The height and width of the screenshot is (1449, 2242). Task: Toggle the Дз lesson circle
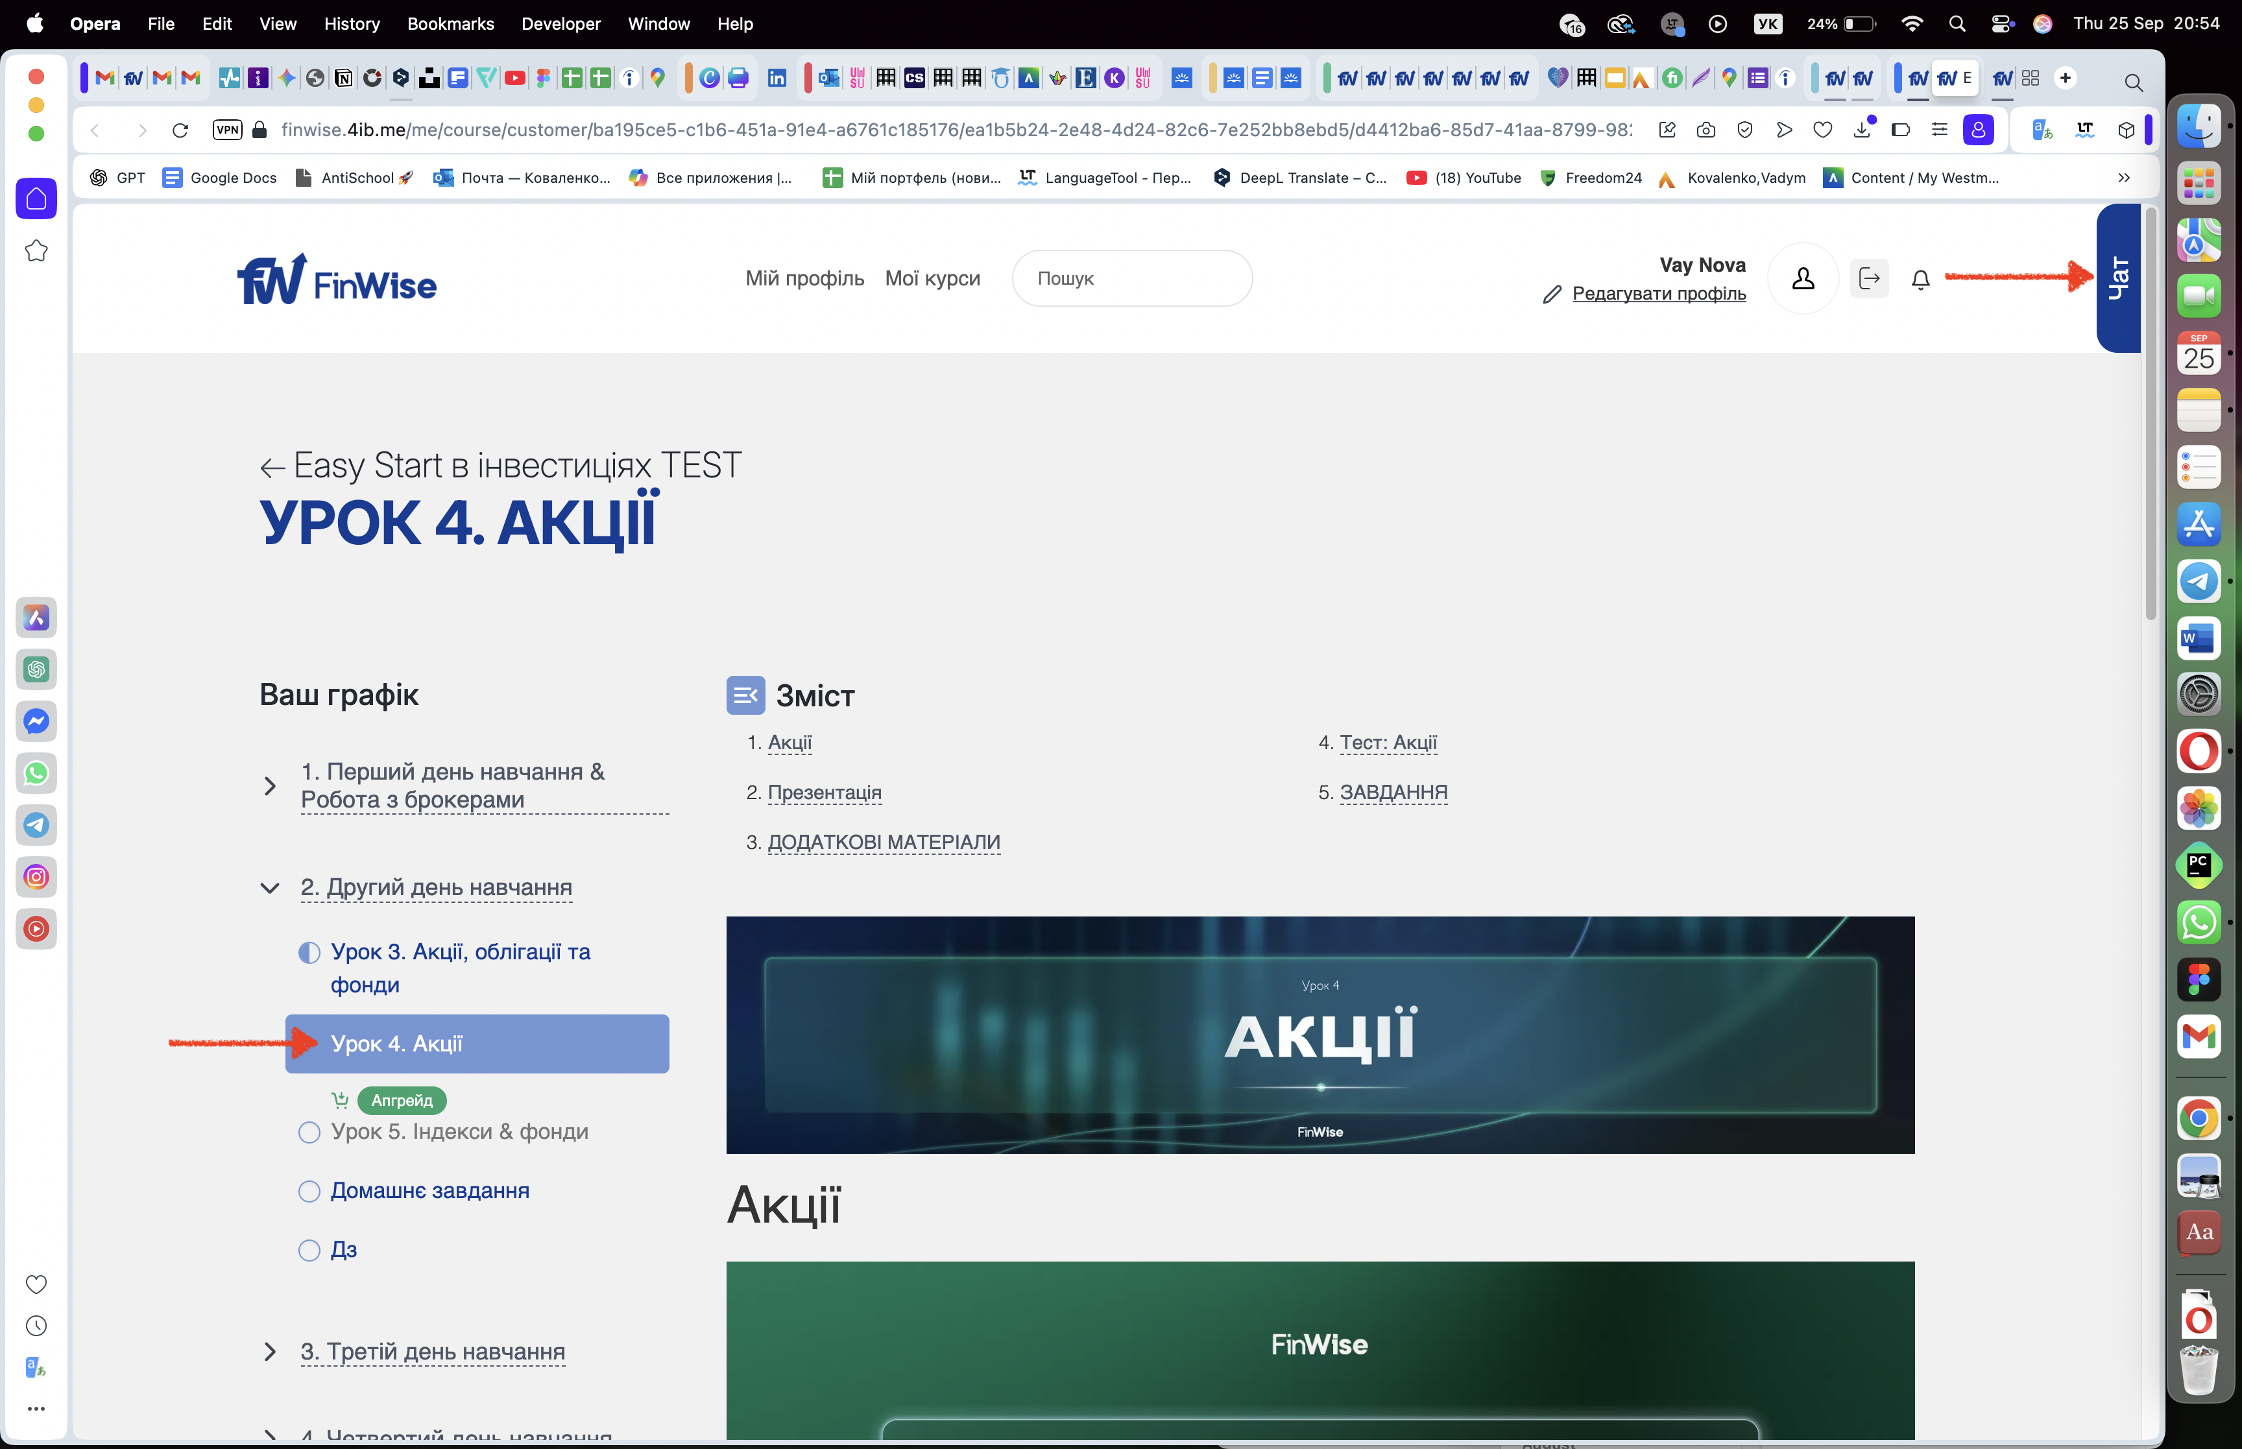pyautogui.click(x=309, y=1251)
